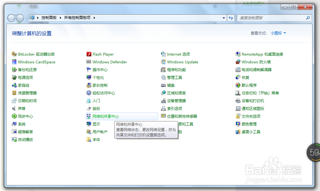Open the Windows 防火墙 icon
This screenshot has height=191, width=320.
(x=238, y=62)
